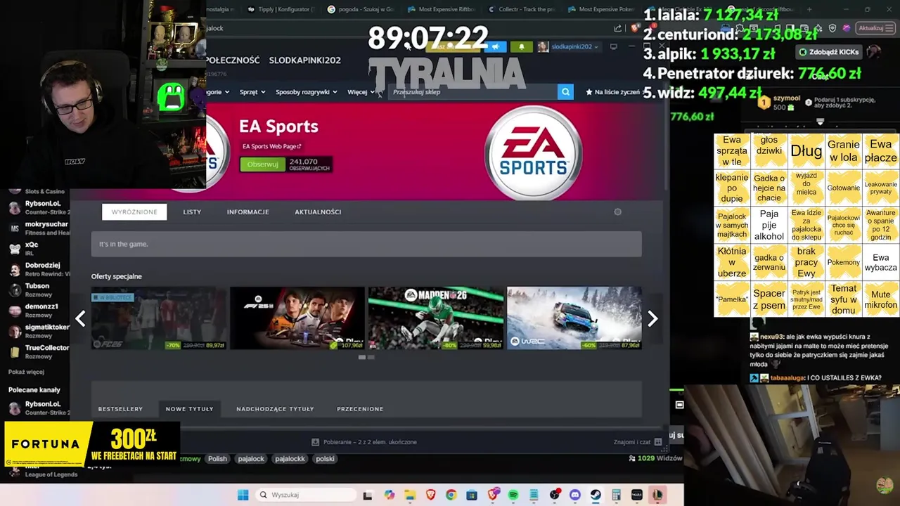The width and height of the screenshot is (900, 506).
Task: Click the pajalockk stream tag
Action: click(290, 459)
